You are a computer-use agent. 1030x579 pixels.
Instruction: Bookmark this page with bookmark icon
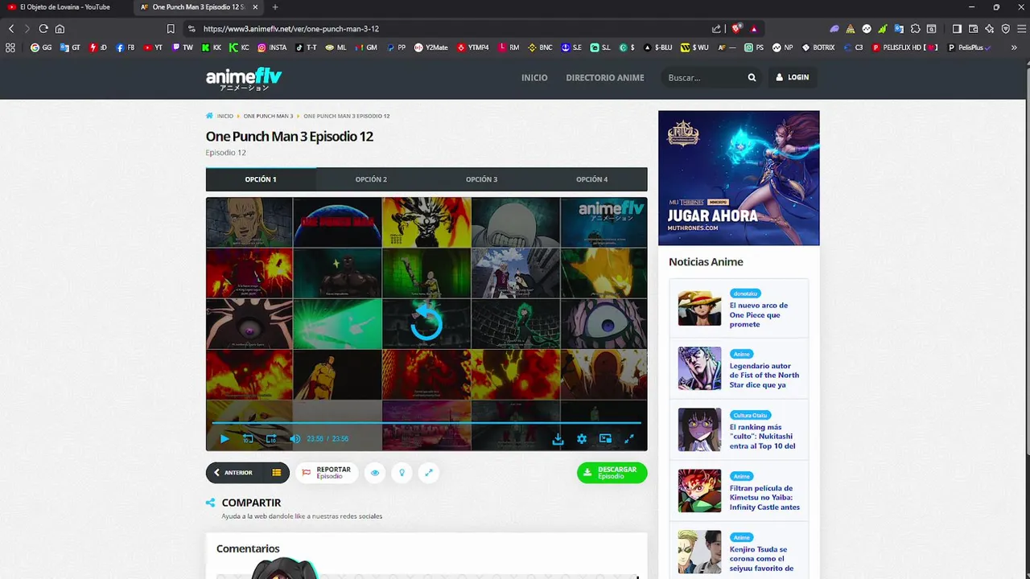click(x=171, y=29)
